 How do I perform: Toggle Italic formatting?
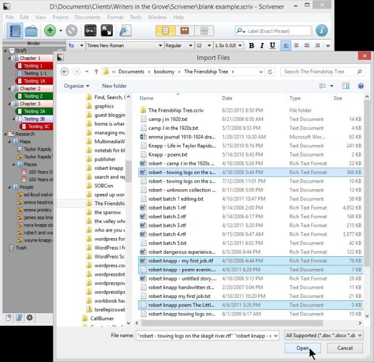(262, 45)
